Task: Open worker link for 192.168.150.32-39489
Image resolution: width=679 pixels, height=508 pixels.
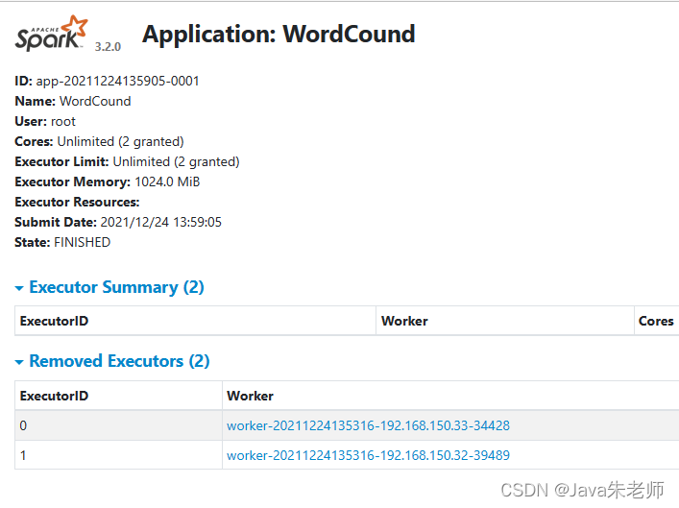Action: coord(368,455)
